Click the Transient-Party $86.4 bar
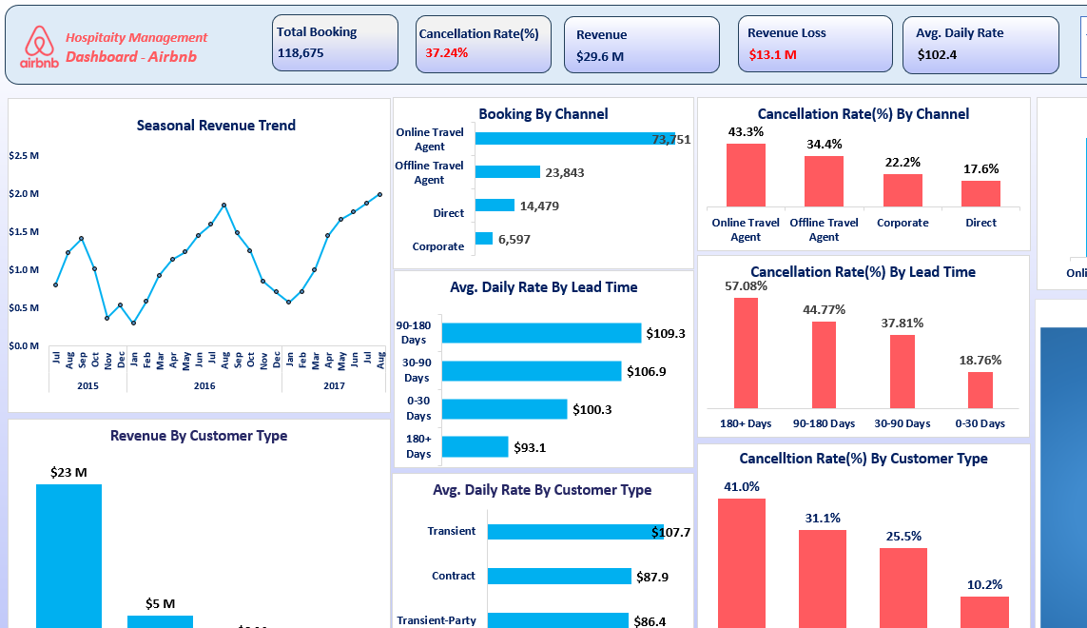The height and width of the screenshot is (628, 1087). (x=558, y=620)
